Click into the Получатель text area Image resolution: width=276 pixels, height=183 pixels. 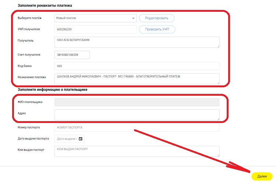click(x=136, y=42)
